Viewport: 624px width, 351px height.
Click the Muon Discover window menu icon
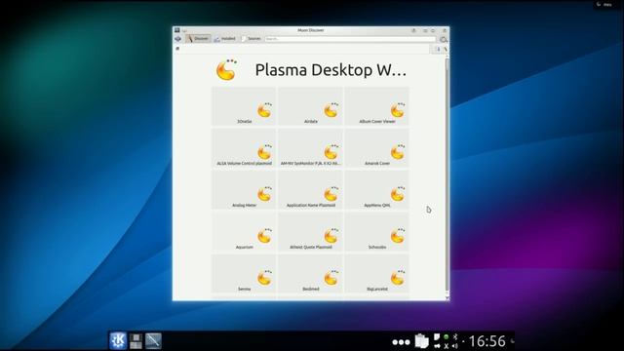tap(177, 30)
